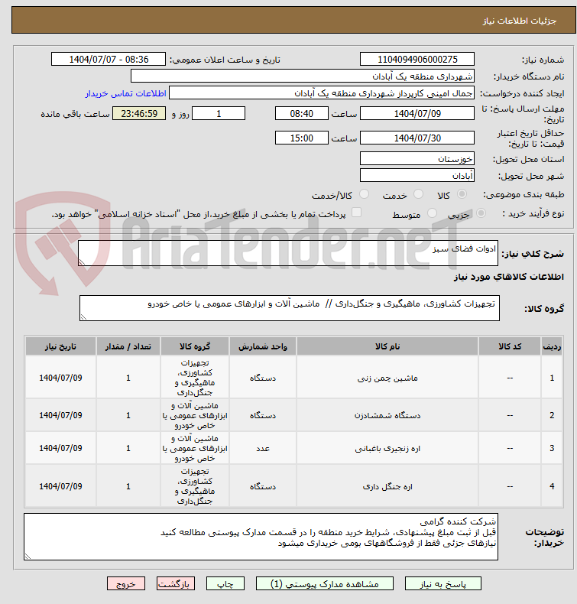Click the شرح کلی نیاز text area
Viewport: 577px width, 604px height.
coord(288,253)
